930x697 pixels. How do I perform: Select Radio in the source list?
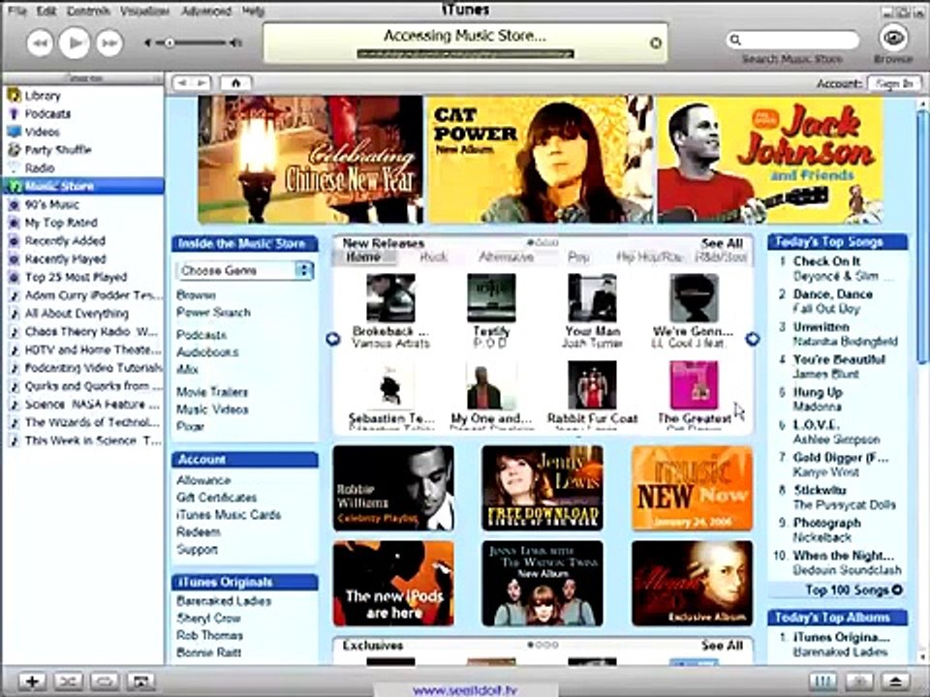(82, 167)
